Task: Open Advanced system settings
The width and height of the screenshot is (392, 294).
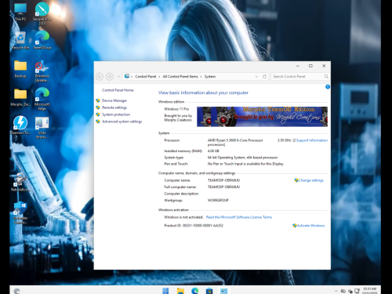Action: (122, 122)
